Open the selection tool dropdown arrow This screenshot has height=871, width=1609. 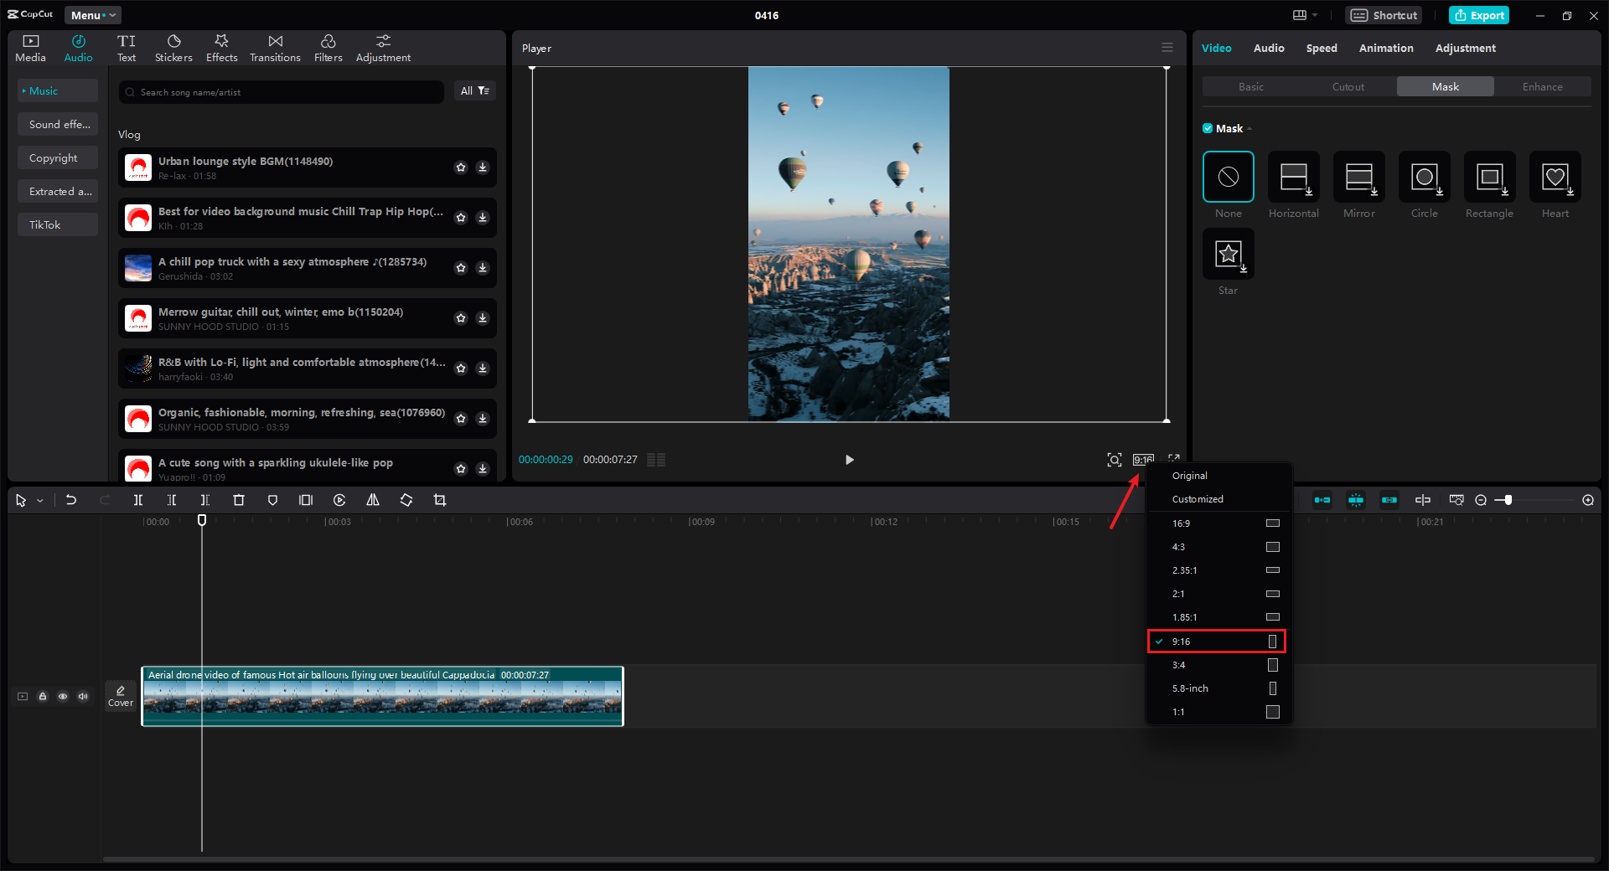point(40,501)
